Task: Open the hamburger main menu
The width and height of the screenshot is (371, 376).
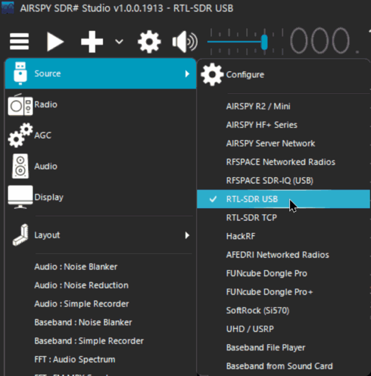Action: [20, 42]
